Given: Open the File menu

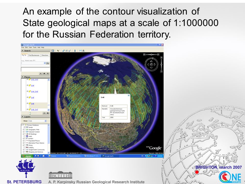Looking at the screenshot, I should coord(23,48).
